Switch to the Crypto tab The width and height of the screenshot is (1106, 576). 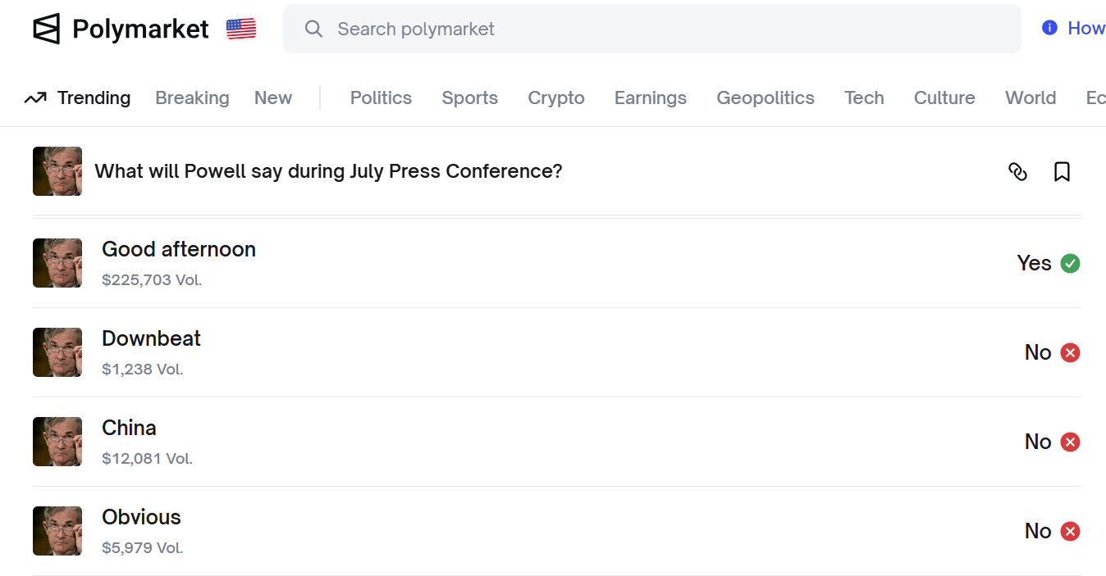pyautogui.click(x=556, y=98)
